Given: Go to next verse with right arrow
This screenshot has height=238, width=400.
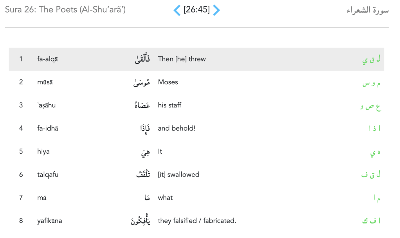Looking at the screenshot, I should (x=216, y=10).
